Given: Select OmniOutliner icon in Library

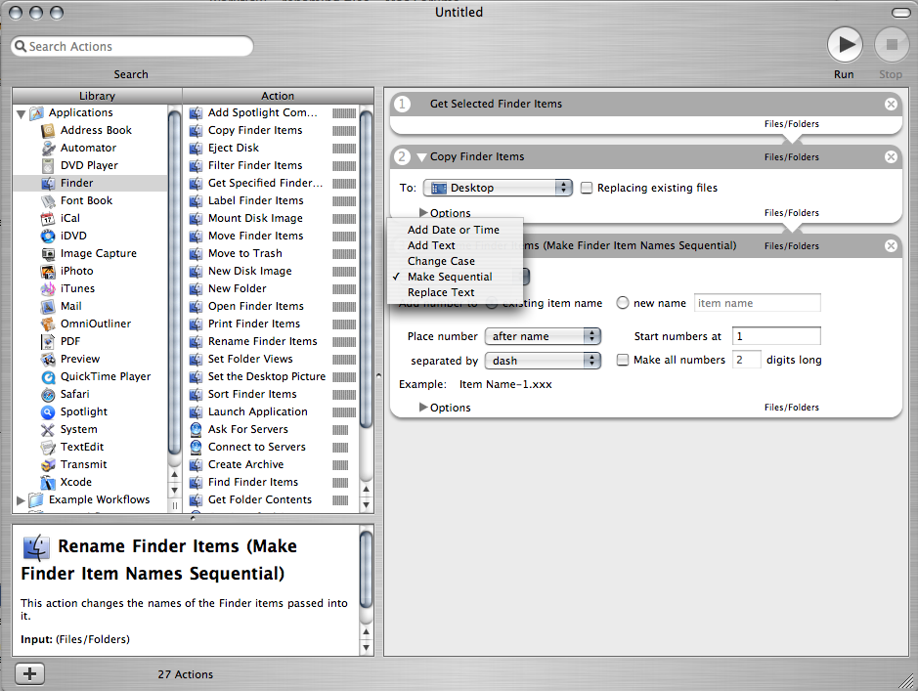Looking at the screenshot, I should coord(48,324).
